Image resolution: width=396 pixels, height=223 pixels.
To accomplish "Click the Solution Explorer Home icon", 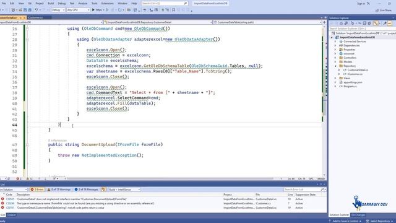I will coord(341,24).
